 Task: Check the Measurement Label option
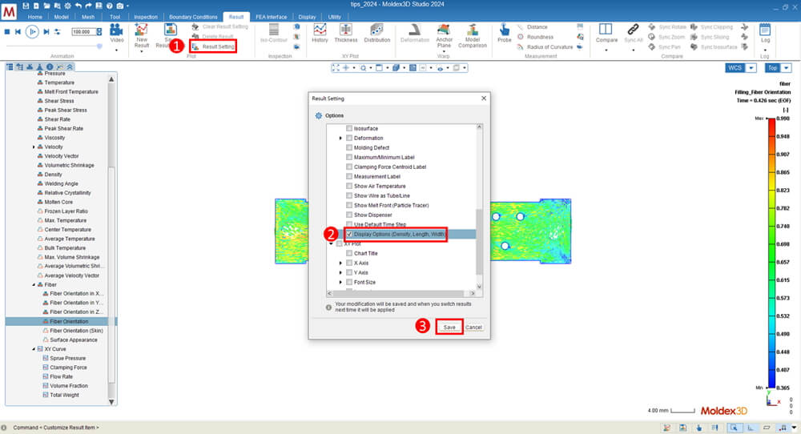tap(349, 176)
